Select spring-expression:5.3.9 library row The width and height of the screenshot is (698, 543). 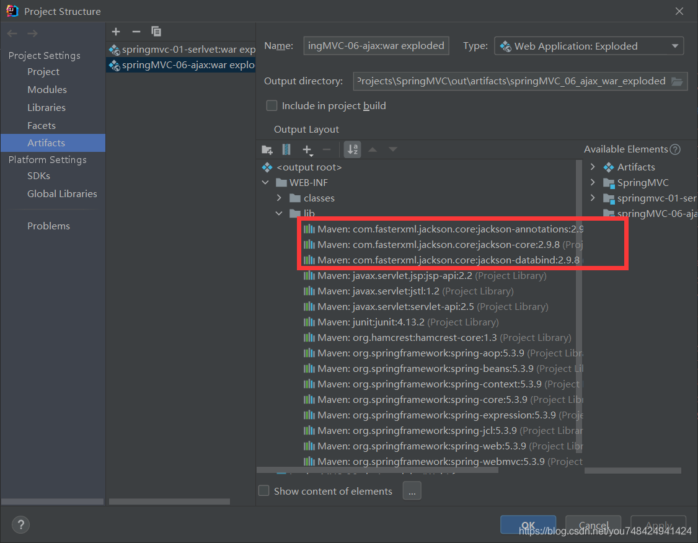tap(443, 415)
